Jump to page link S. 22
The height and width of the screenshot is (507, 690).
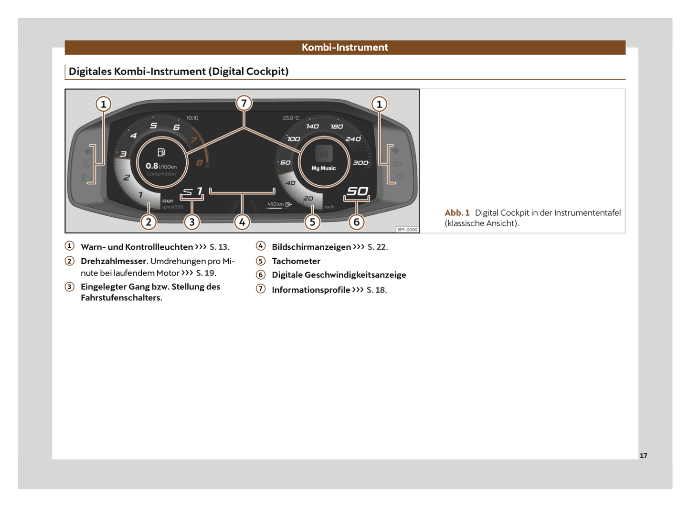(377, 247)
